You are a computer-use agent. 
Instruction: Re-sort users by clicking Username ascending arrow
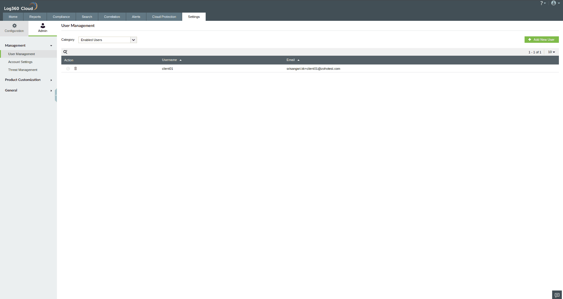pos(180,60)
